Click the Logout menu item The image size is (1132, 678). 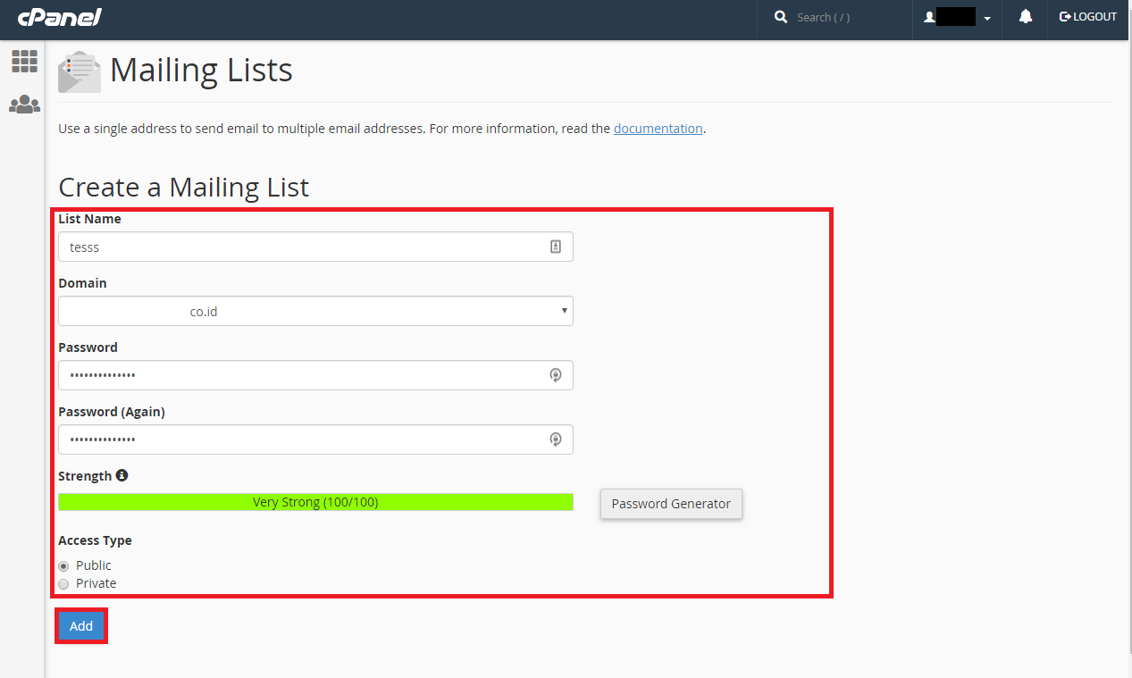1087,17
